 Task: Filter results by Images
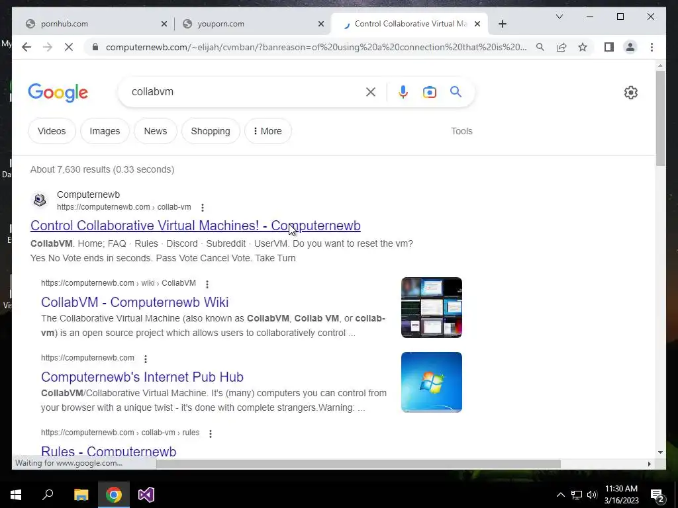click(x=105, y=131)
